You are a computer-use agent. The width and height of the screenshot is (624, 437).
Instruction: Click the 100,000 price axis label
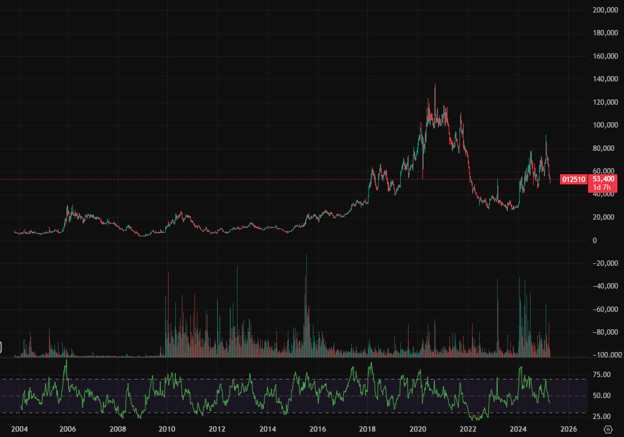tap(605, 125)
